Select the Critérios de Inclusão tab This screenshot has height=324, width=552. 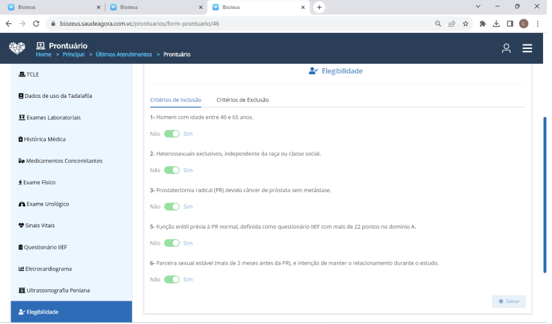tap(176, 100)
